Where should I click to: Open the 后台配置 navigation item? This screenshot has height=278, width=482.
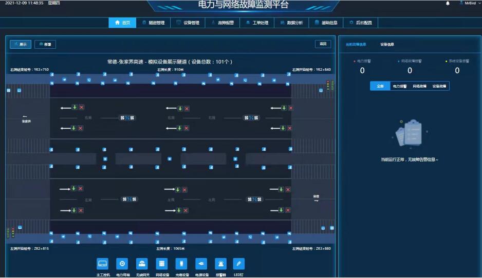pyautogui.click(x=361, y=23)
